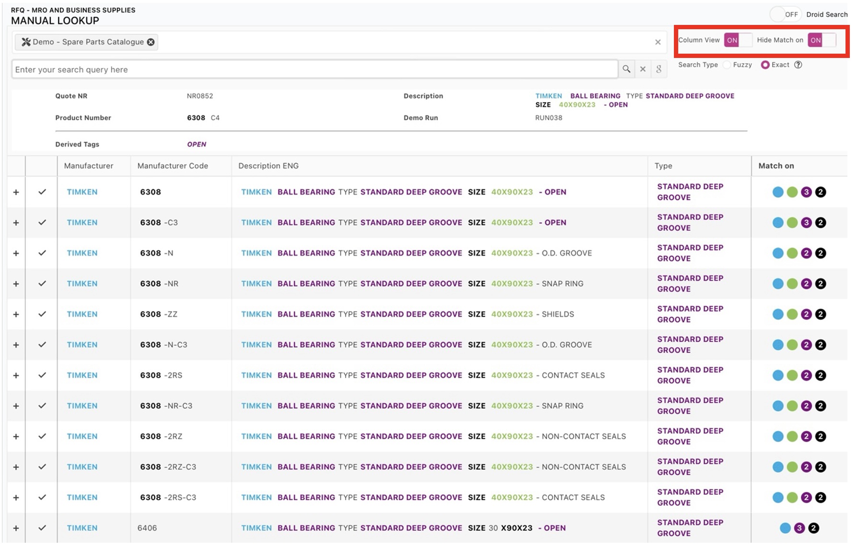Viewport: 857px width, 548px height.
Task: Open the TIMKEN manufacturer link in the plain 6308 row
Action: [x=82, y=192]
